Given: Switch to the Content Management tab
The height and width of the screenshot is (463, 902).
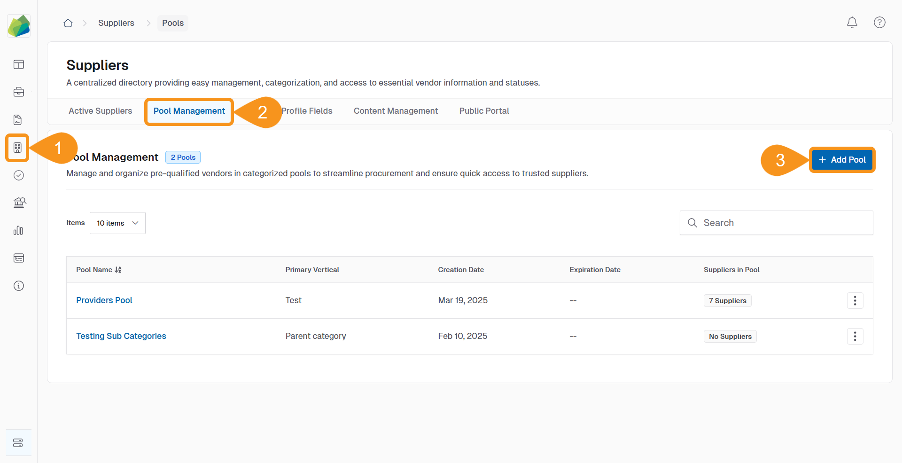Looking at the screenshot, I should coord(396,111).
